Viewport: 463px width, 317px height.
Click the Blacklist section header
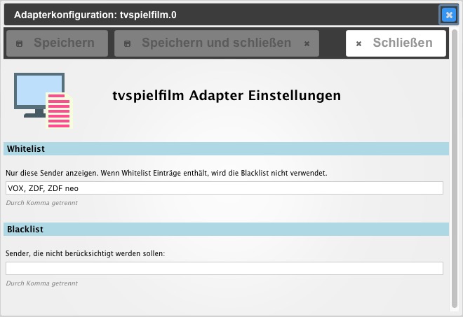(226, 230)
